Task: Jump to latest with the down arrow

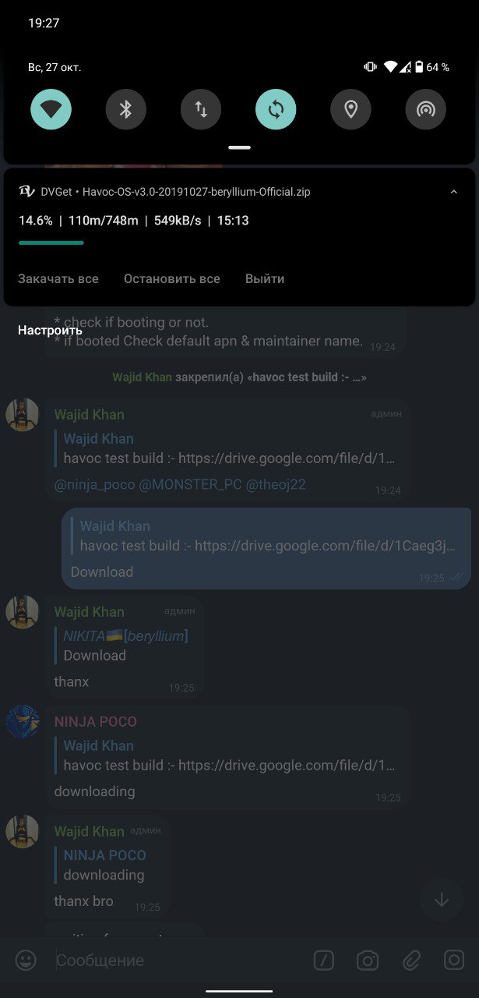Action: (442, 900)
